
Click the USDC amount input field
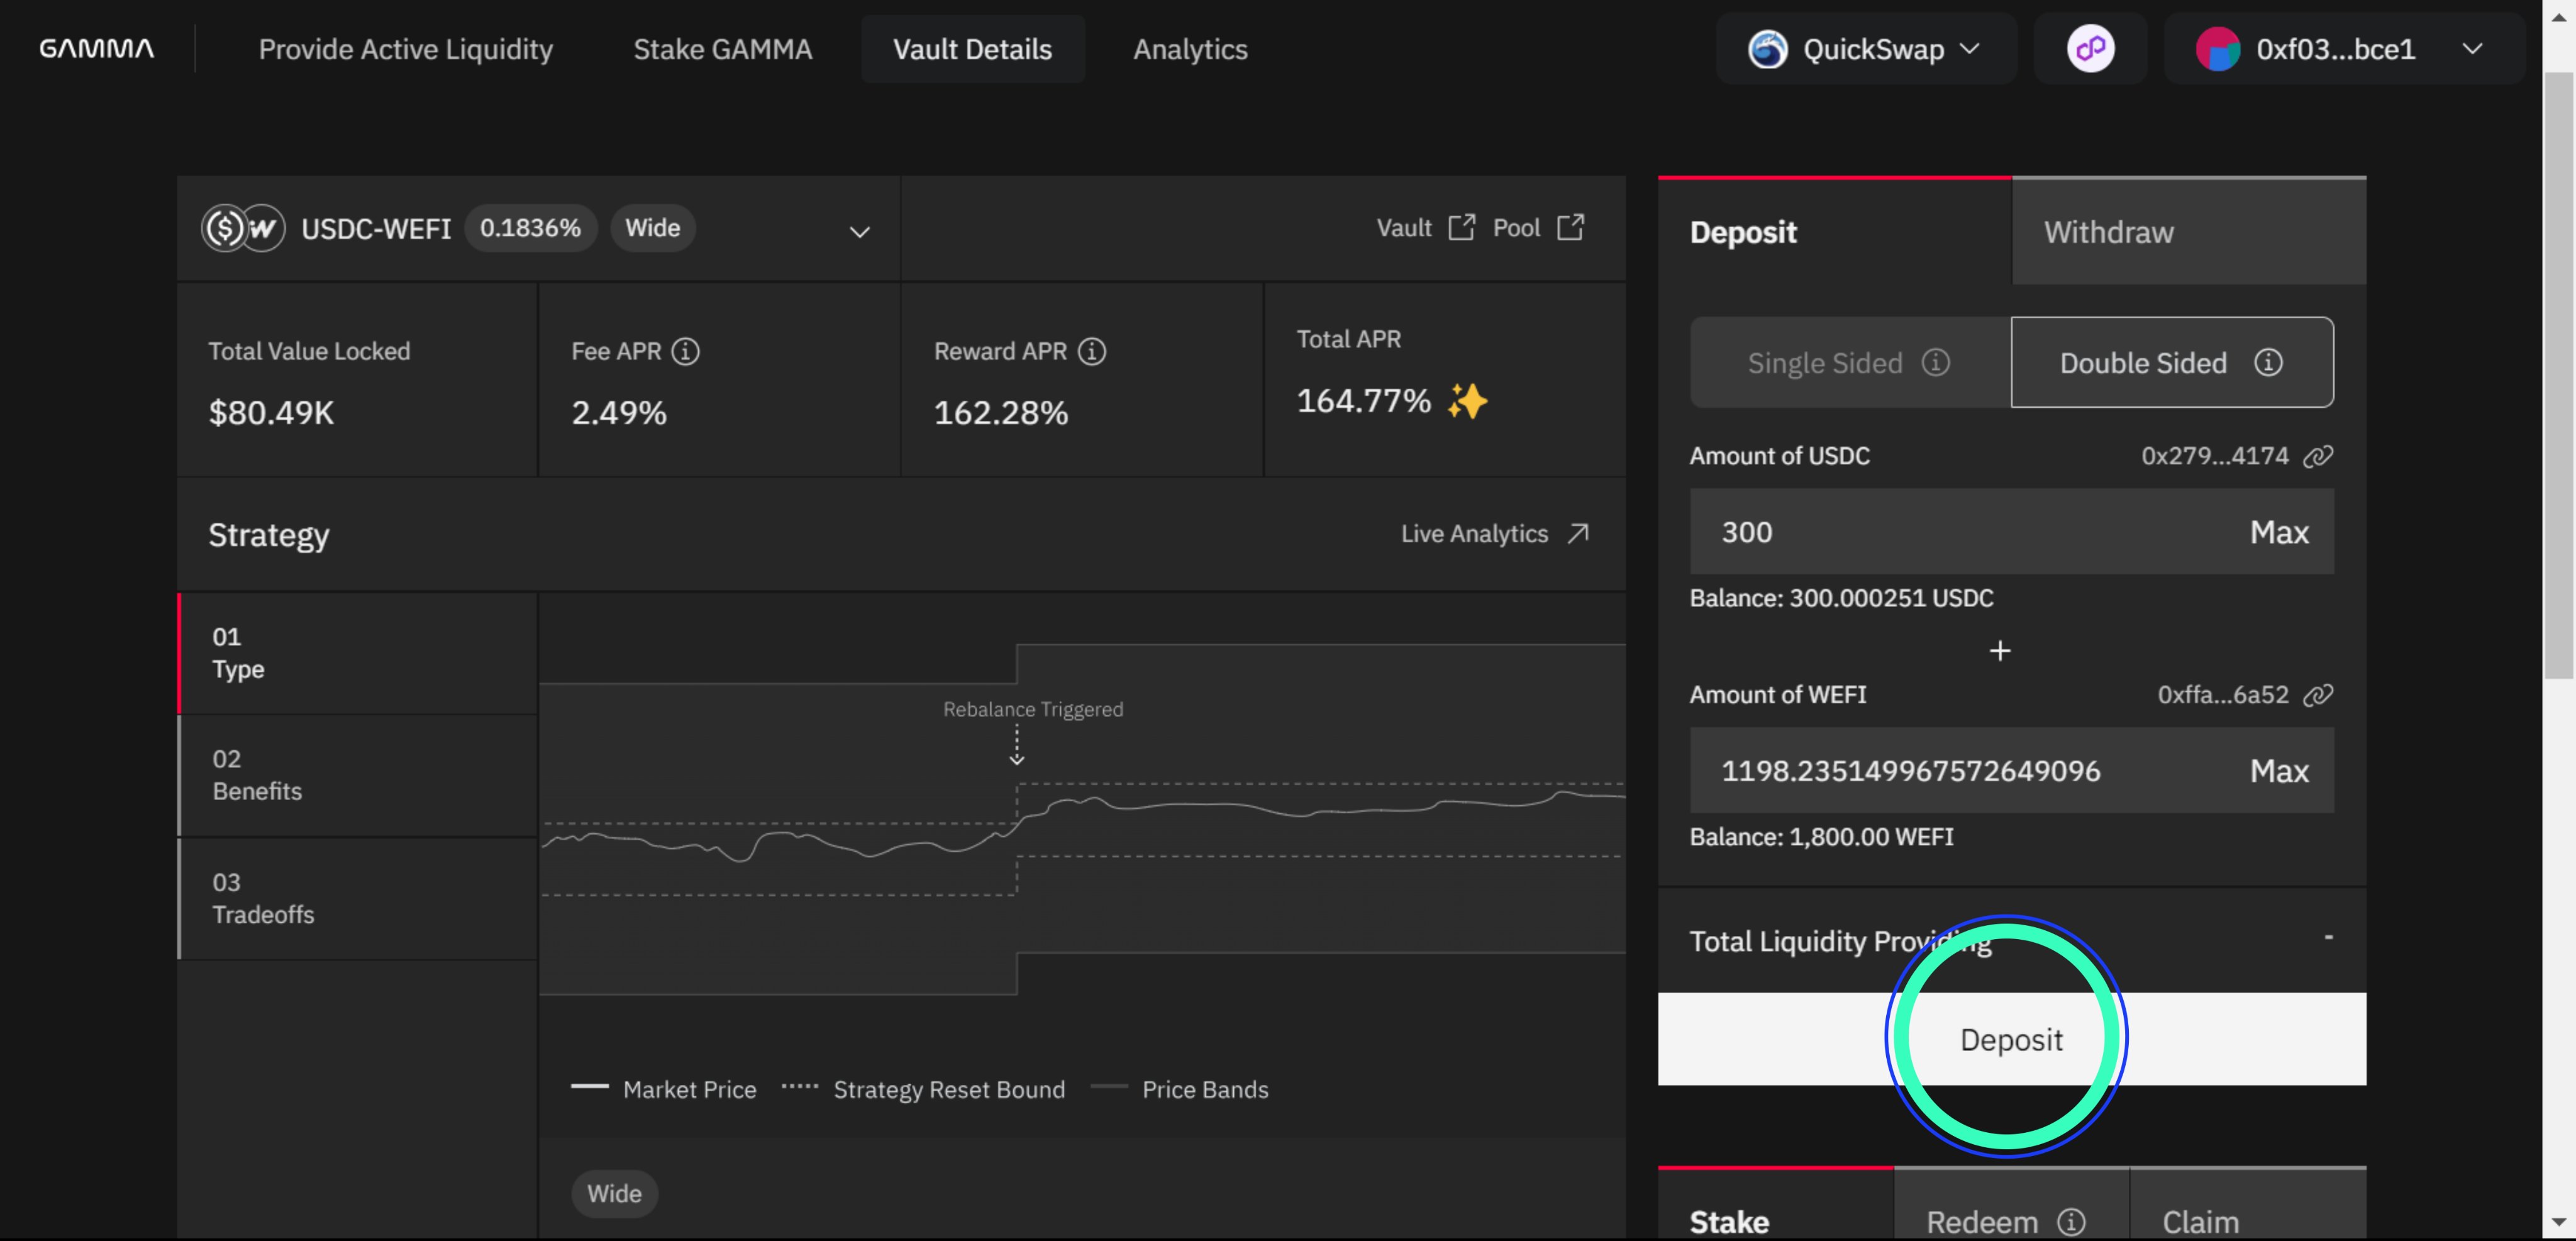click(x=2011, y=532)
